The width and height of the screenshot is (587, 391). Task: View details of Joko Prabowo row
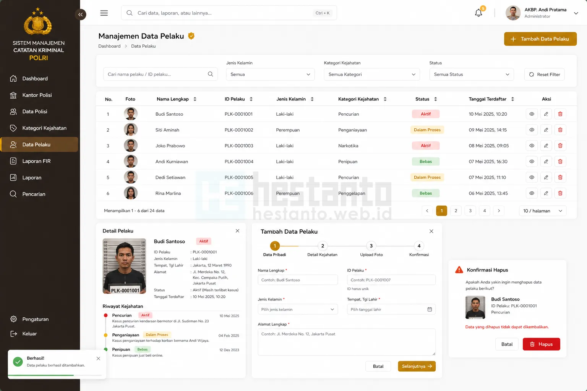[x=532, y=145]
